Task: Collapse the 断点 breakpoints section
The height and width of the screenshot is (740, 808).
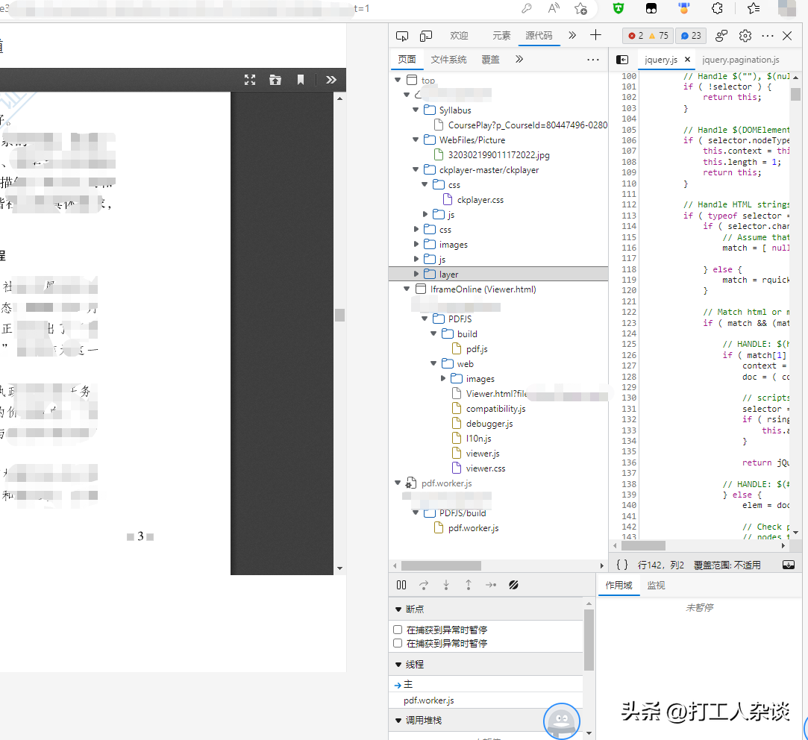Action: tap(398, 609)
